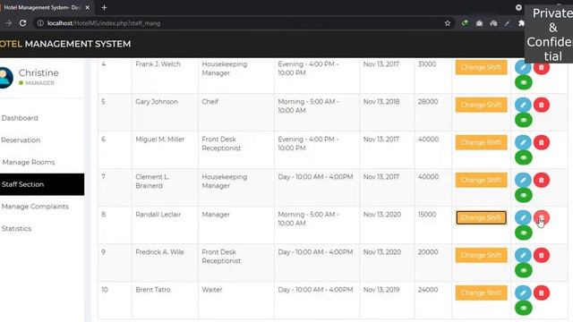
Task: Delete Brent Tatro's staff record
Action: tap(541, 292)
